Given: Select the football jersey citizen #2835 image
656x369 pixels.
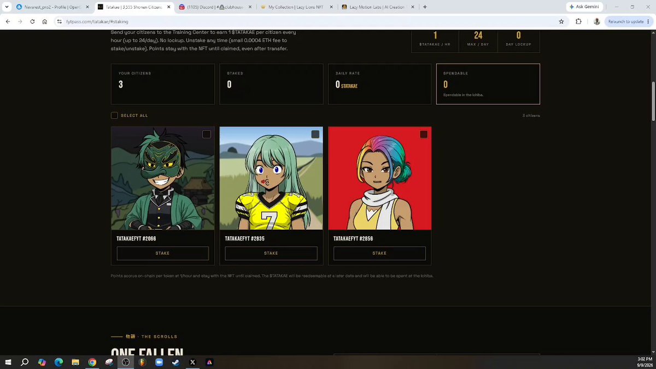Looking at the screenshot, I should [x=271, y=178].
